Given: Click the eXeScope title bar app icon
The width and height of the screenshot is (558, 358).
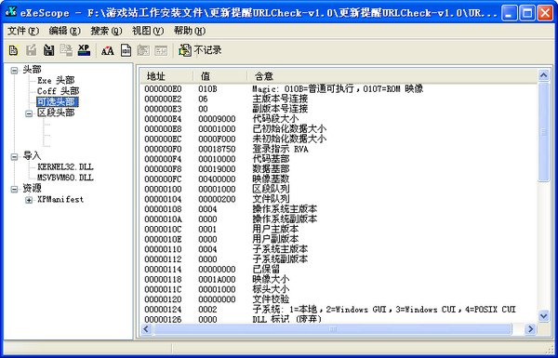Looking at the screenshot, I should (x=10, y=12).
